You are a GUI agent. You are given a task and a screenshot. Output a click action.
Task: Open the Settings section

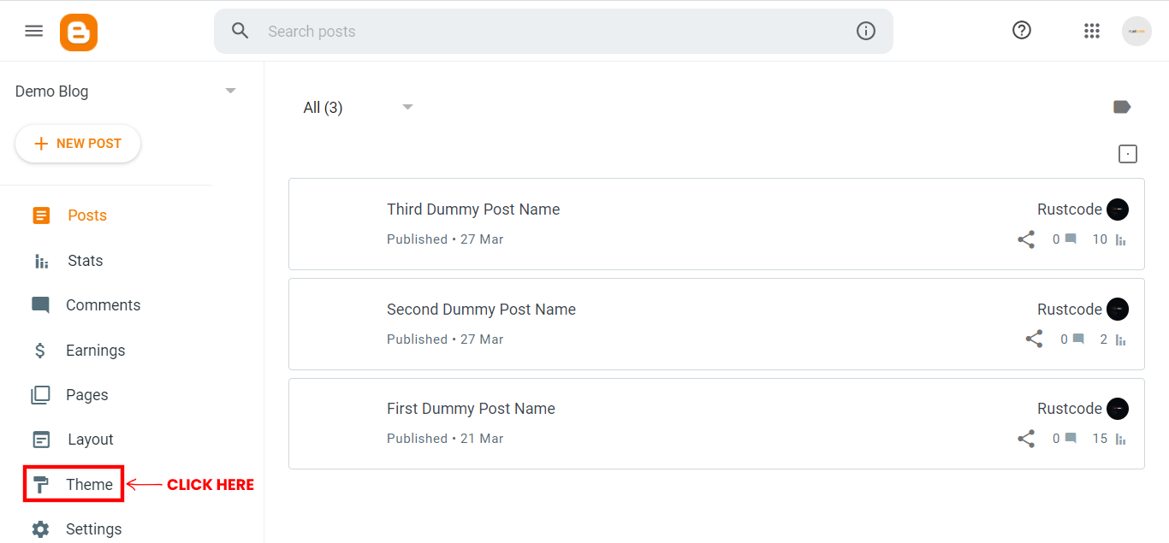point(94,528)
